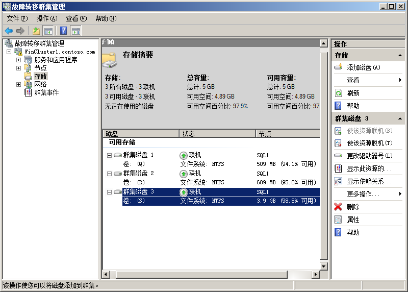Collapse the 群集磁盘 2 row
408x292 pixels.
(x=109, y=174)
